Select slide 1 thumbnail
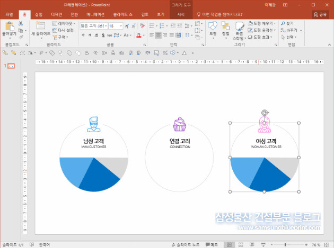The image size is (334, 248). (11, 66)
